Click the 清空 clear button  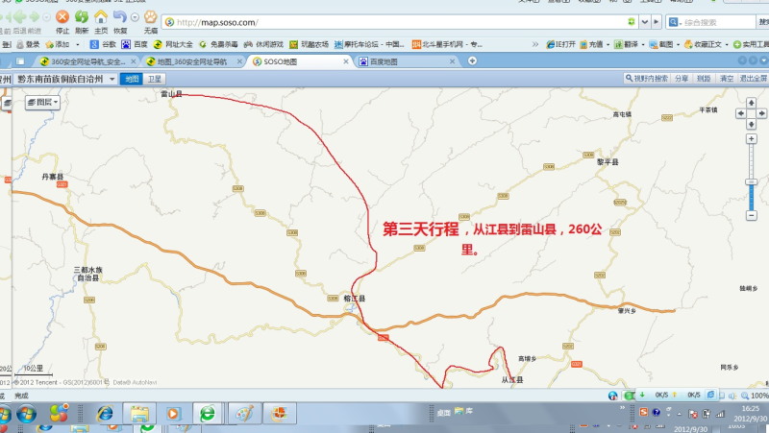point(727,79)
